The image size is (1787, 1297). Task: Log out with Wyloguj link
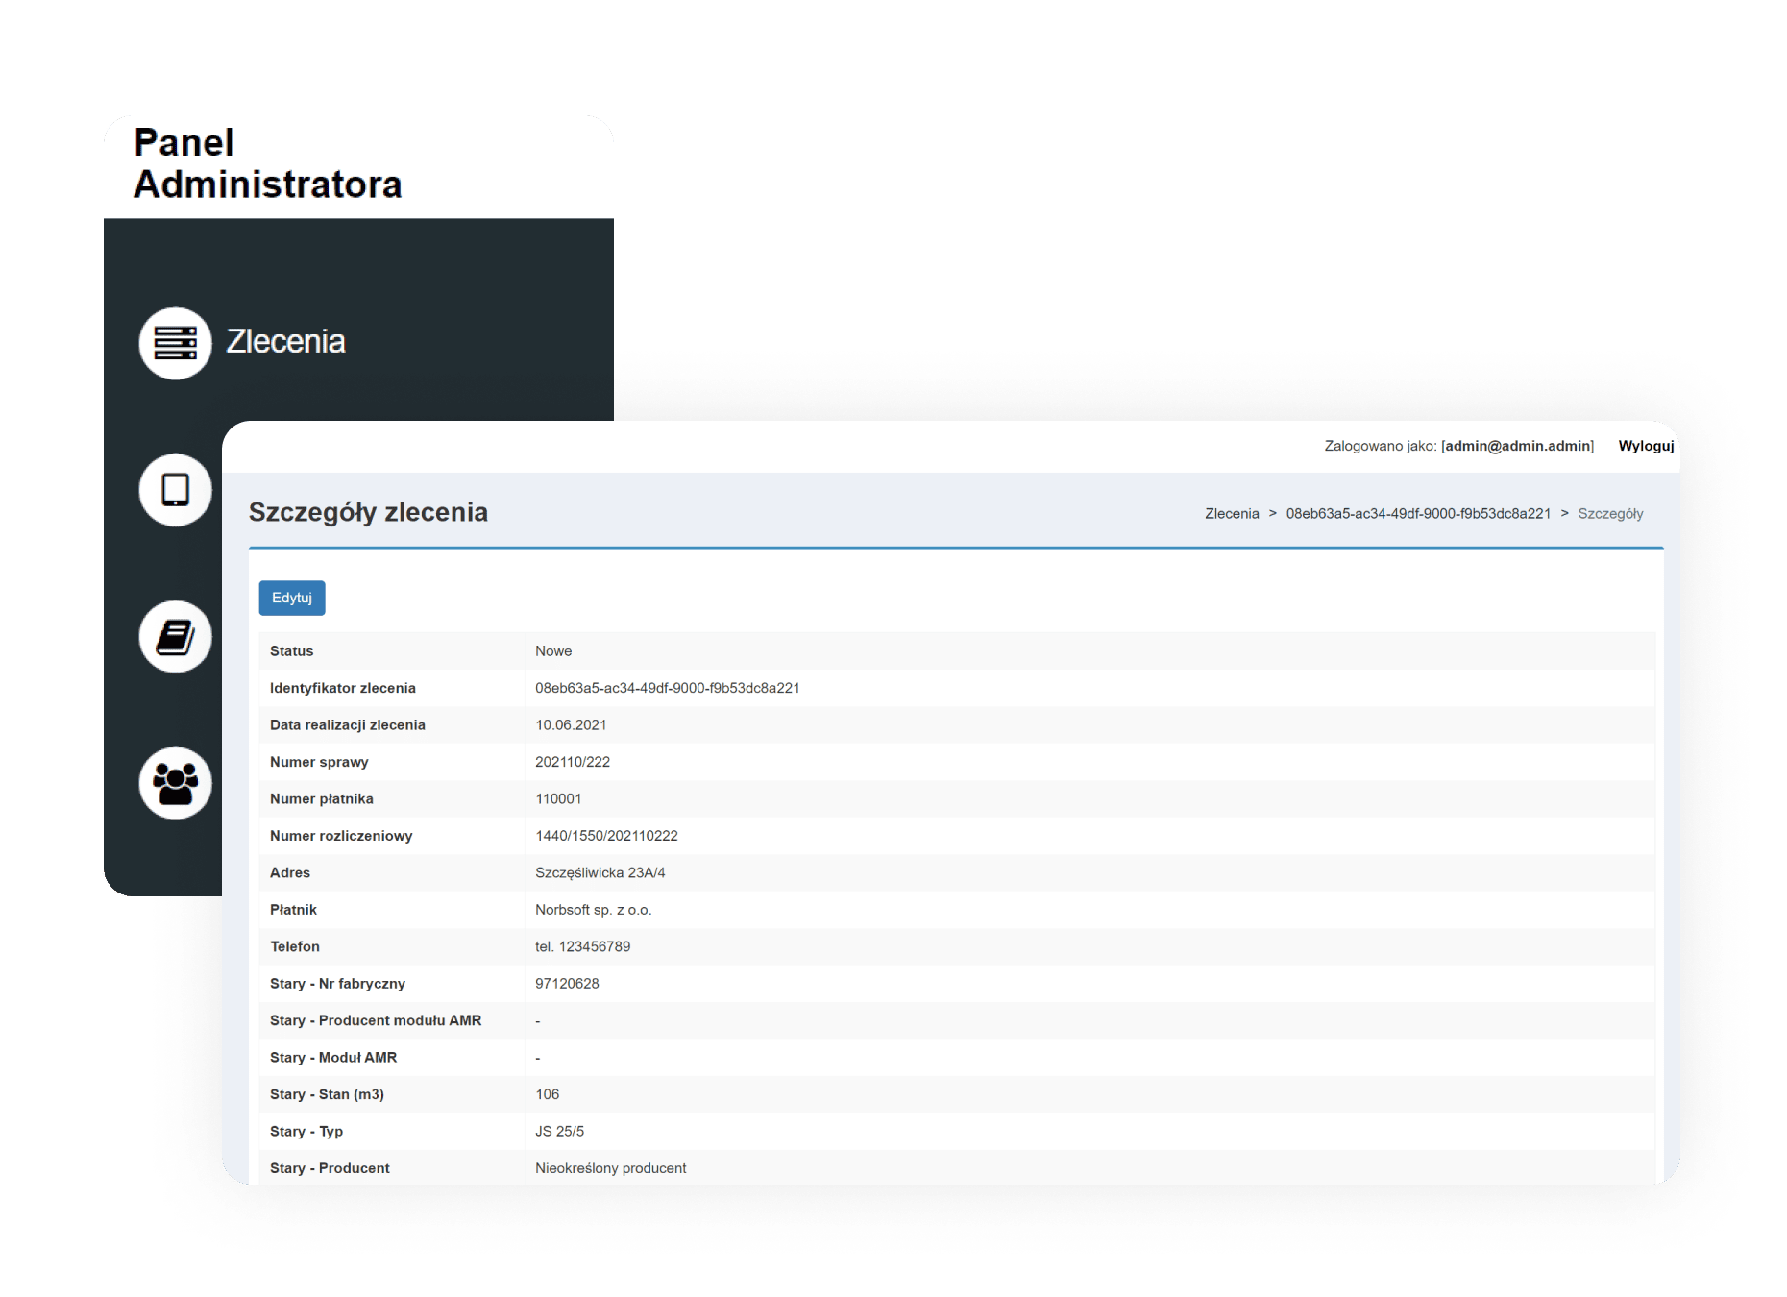(x=1646, y=446)
